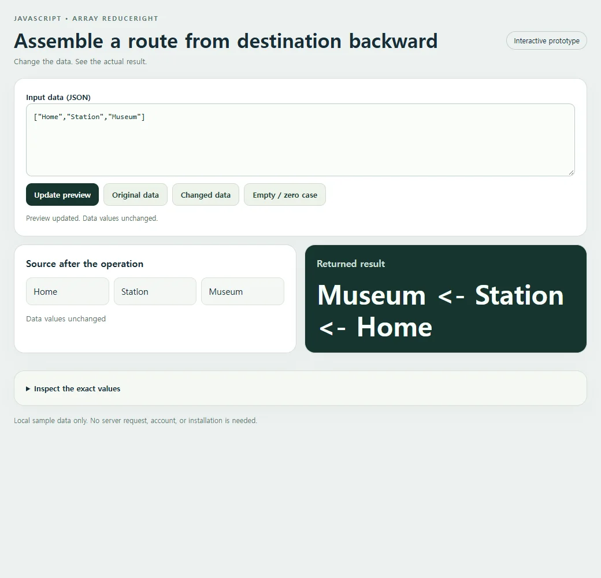601x578 pixels.
Task: Click the 'Returned result' heading
Action: click(x=351, y=264)
